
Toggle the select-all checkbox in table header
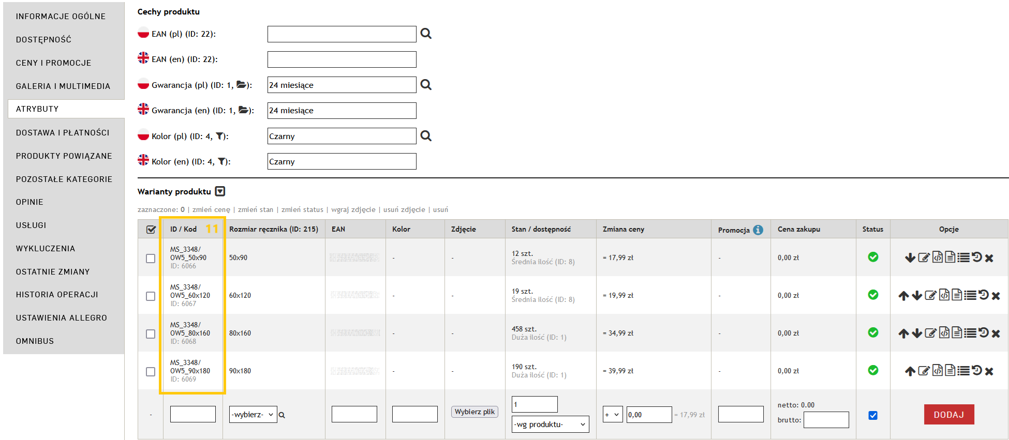[151, 230]
